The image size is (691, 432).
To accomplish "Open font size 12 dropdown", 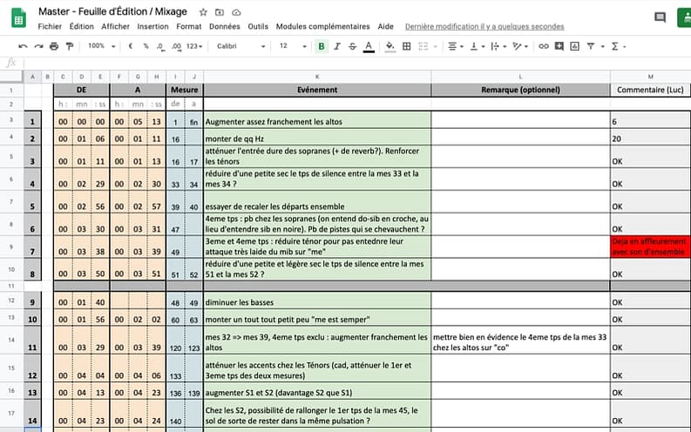I will pos(292,46).
